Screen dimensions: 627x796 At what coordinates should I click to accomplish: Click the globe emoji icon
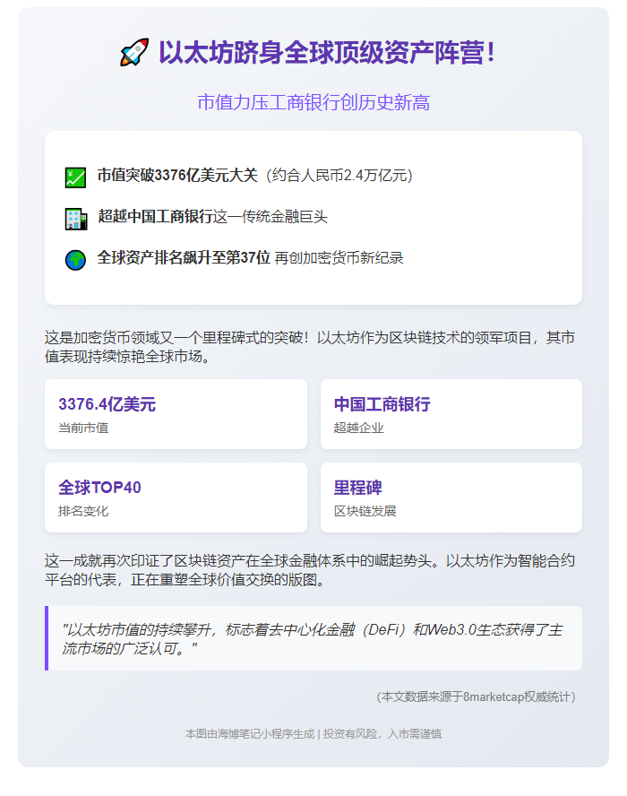[x=75, y=260]
